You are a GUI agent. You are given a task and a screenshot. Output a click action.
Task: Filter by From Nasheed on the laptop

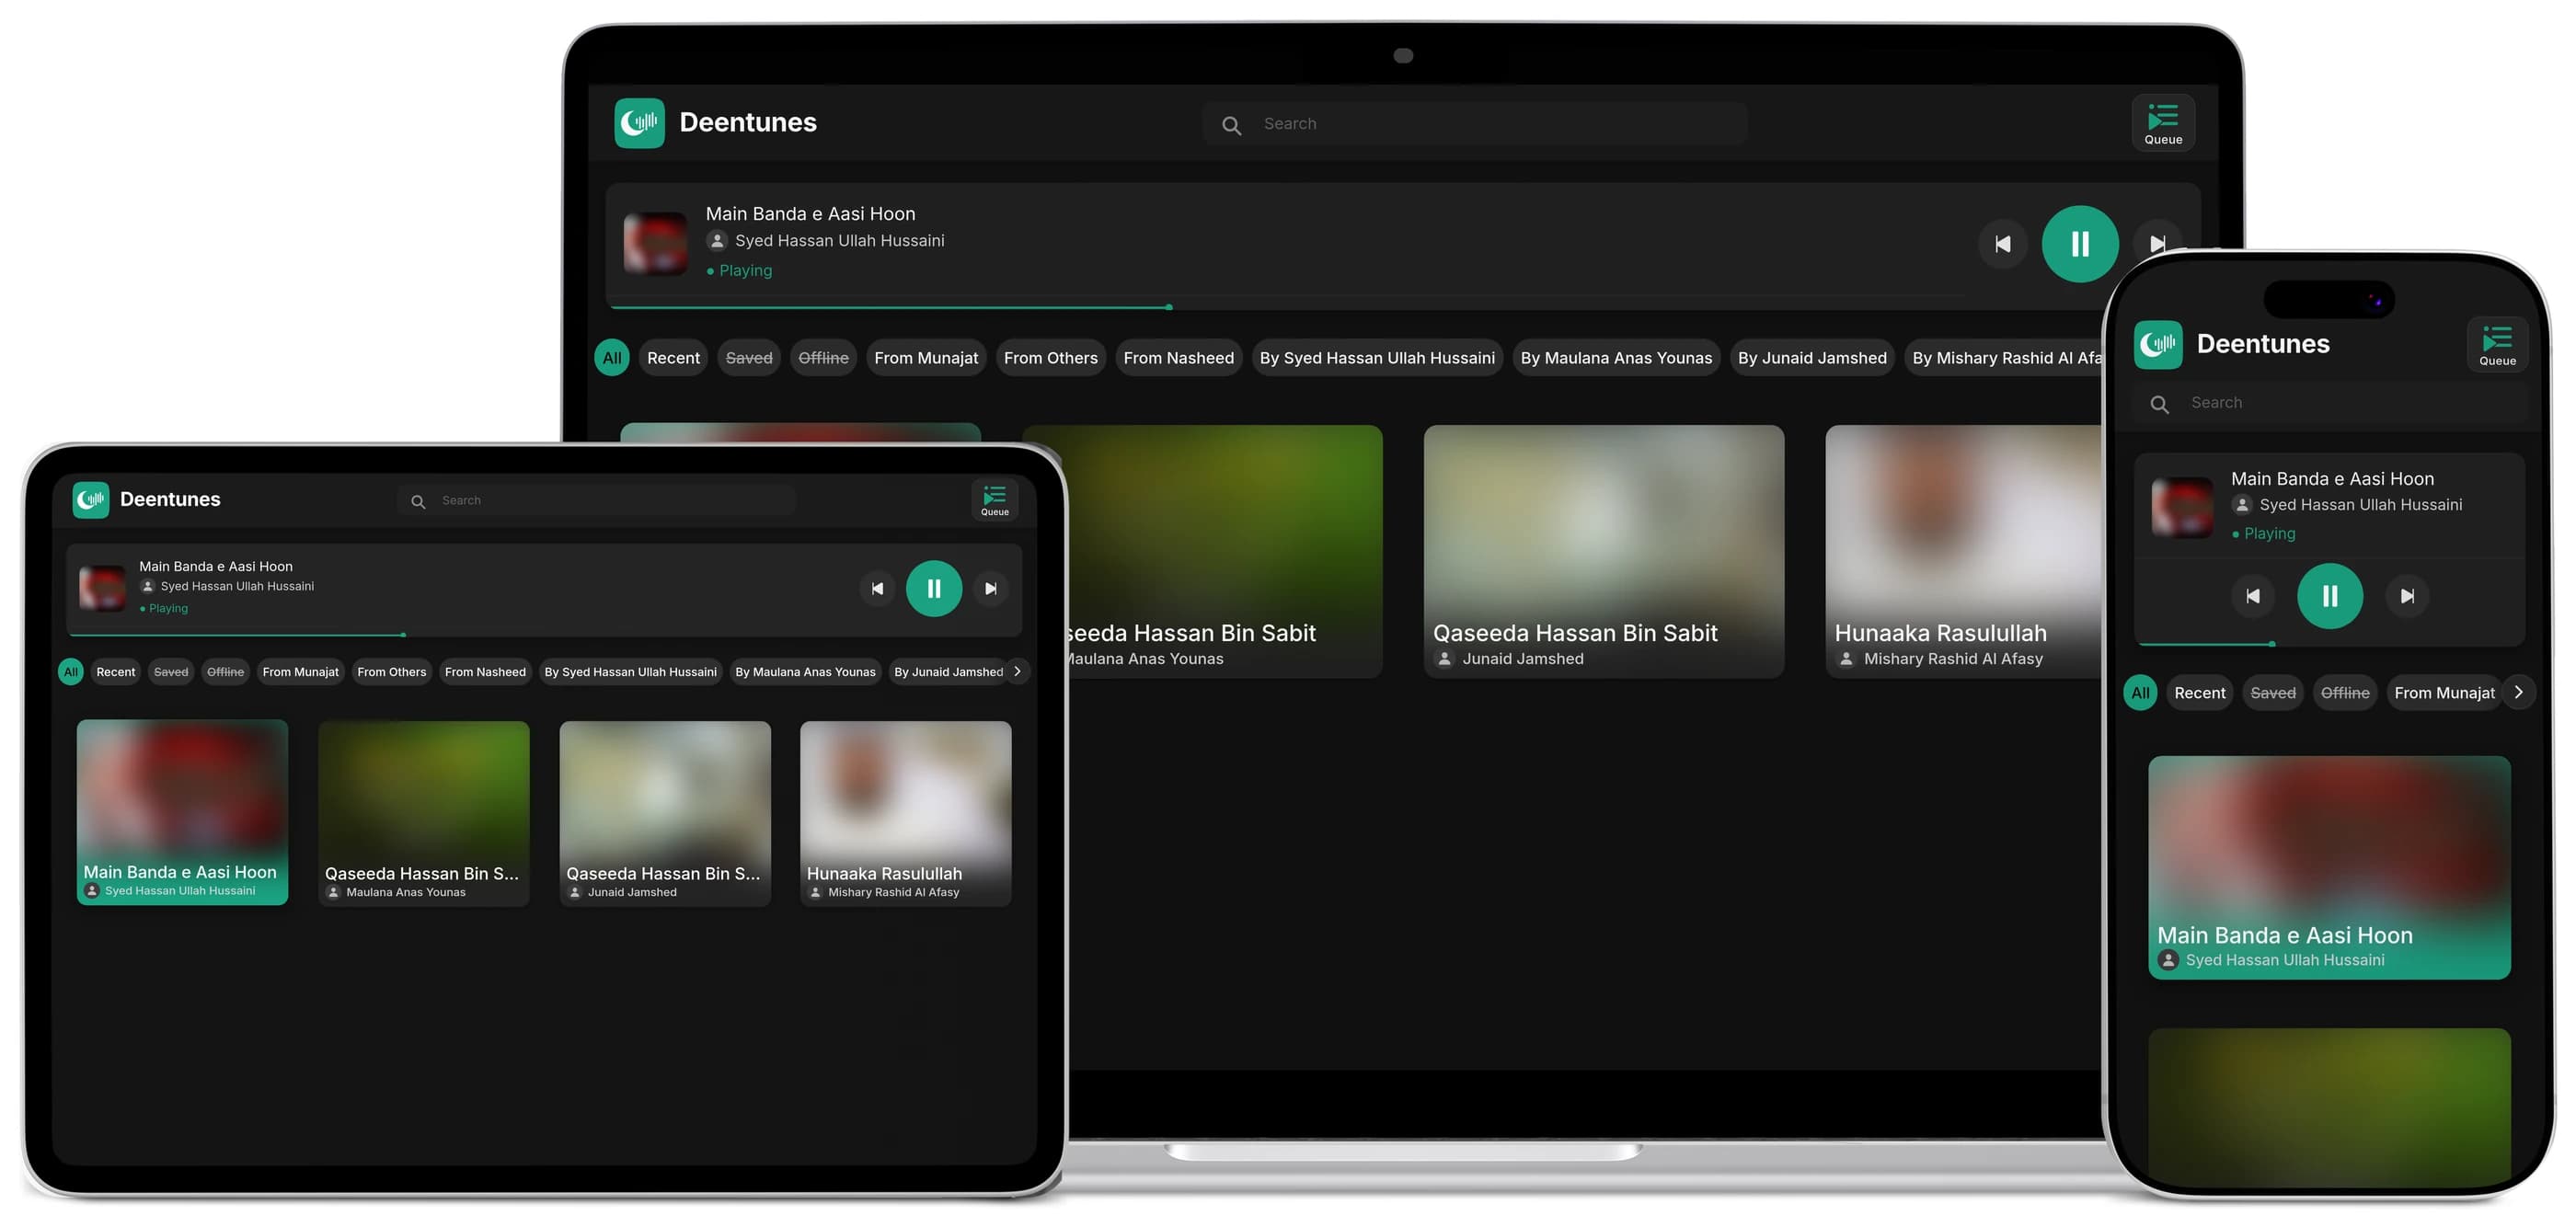1178,358
